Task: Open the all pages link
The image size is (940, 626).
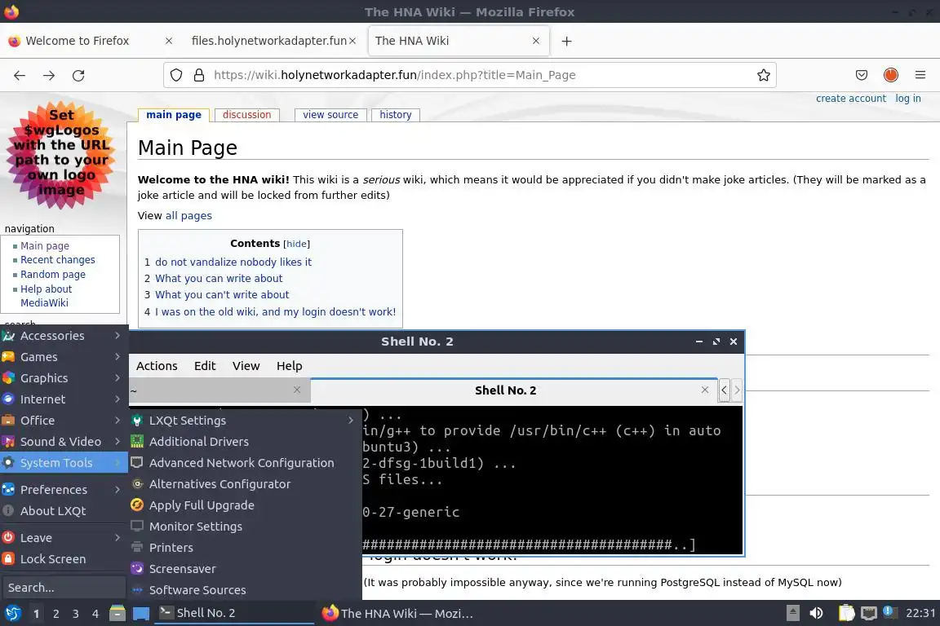Action: [x=188, y=216]
